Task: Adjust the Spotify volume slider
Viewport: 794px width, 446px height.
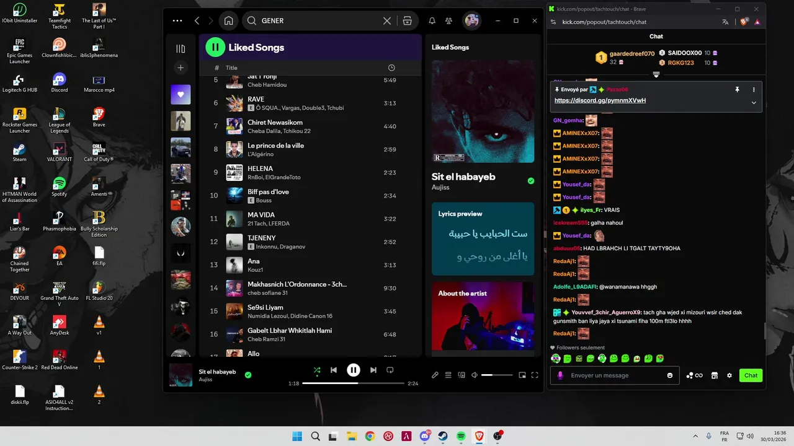Action: pyautogui.click(x=497, y=375)
